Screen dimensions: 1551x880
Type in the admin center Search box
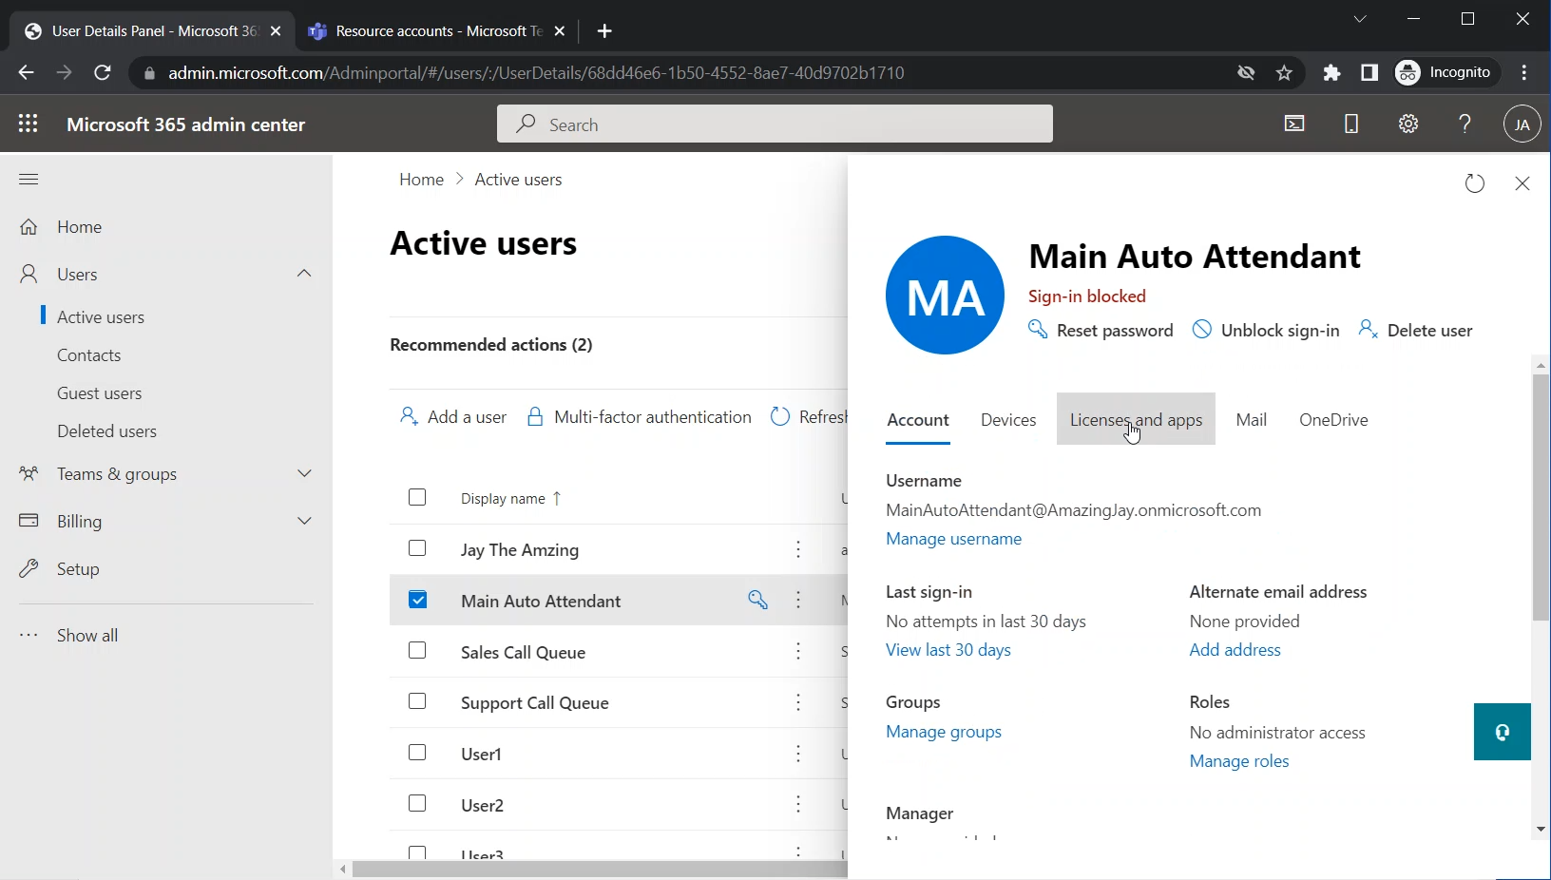775,124
